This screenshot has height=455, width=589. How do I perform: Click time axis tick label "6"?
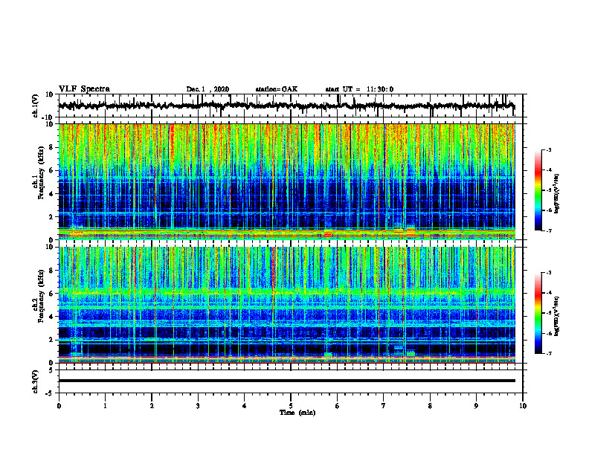(338, 406)
